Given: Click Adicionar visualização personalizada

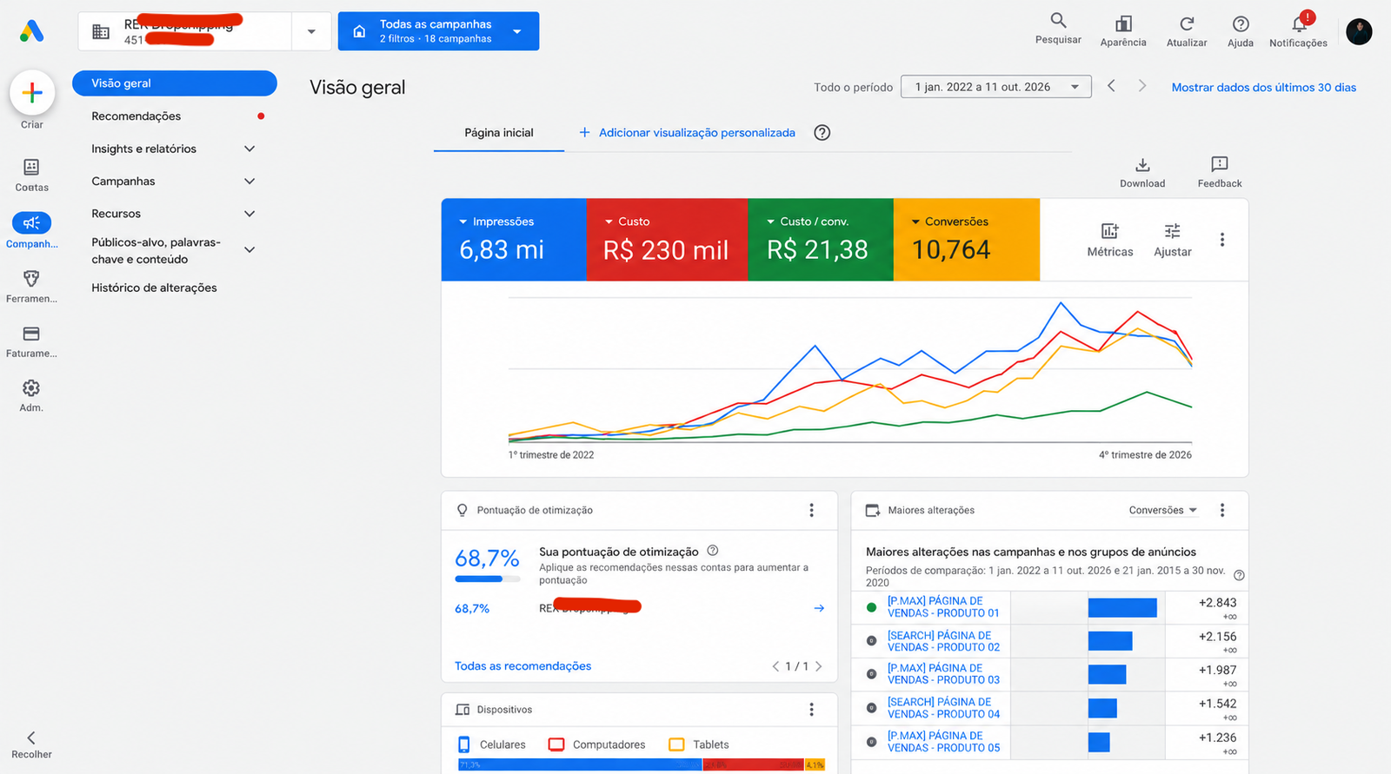Looking at the screenshot, I should click(687, 133).
